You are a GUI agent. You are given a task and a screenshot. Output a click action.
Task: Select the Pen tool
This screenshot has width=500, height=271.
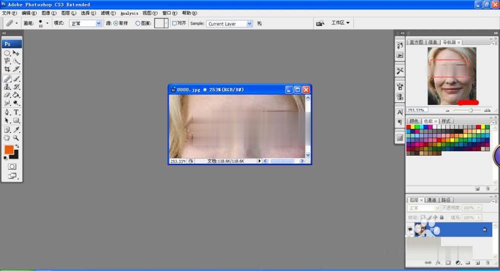7,112
